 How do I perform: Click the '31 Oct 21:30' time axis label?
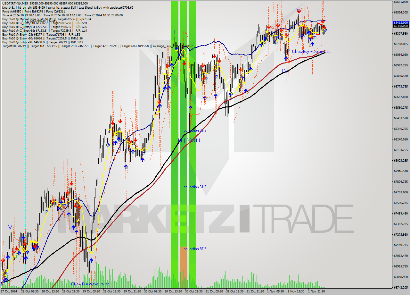(x=256, y=291)
